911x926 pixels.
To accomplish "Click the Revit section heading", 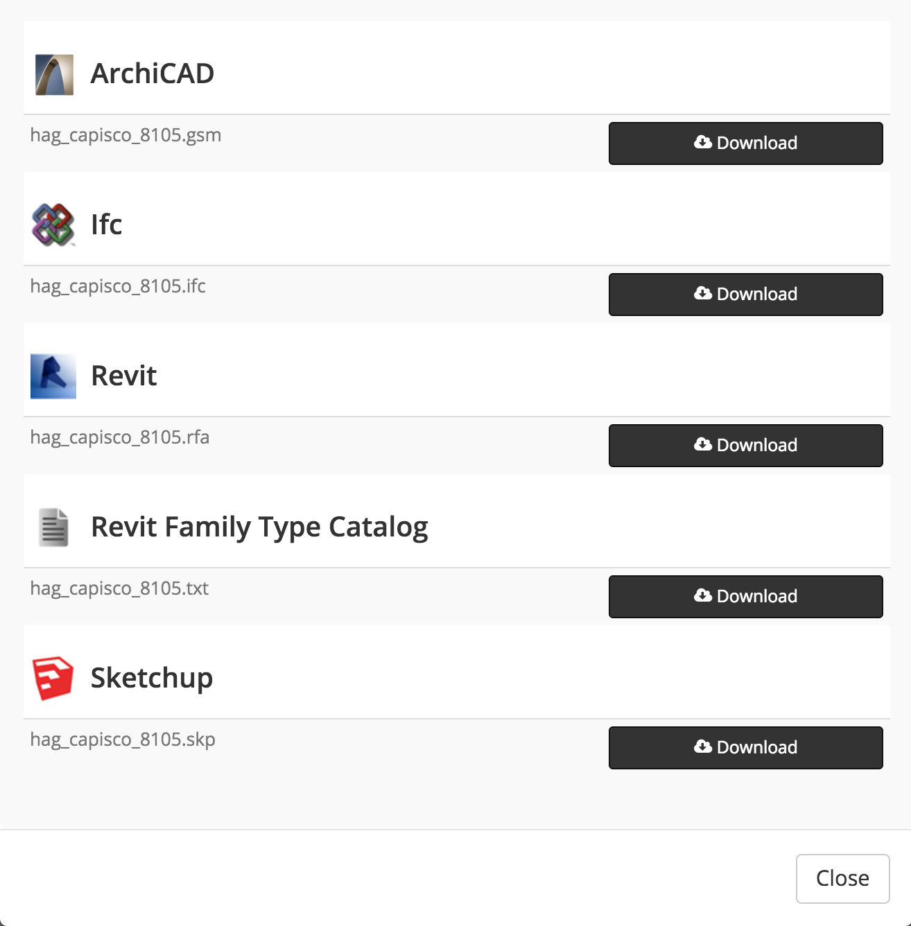I will [x=124, y=376].
